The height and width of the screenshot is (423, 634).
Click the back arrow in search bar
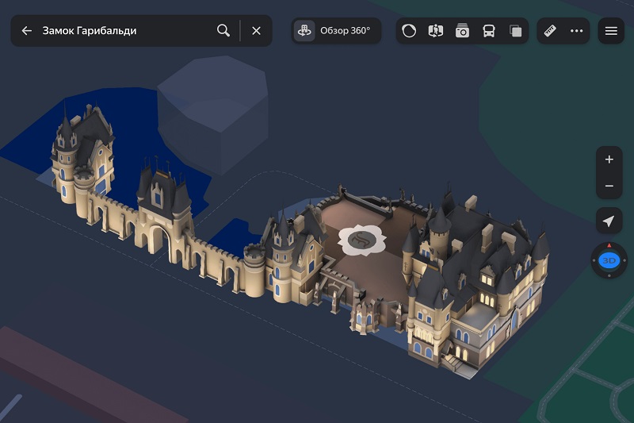27,31
